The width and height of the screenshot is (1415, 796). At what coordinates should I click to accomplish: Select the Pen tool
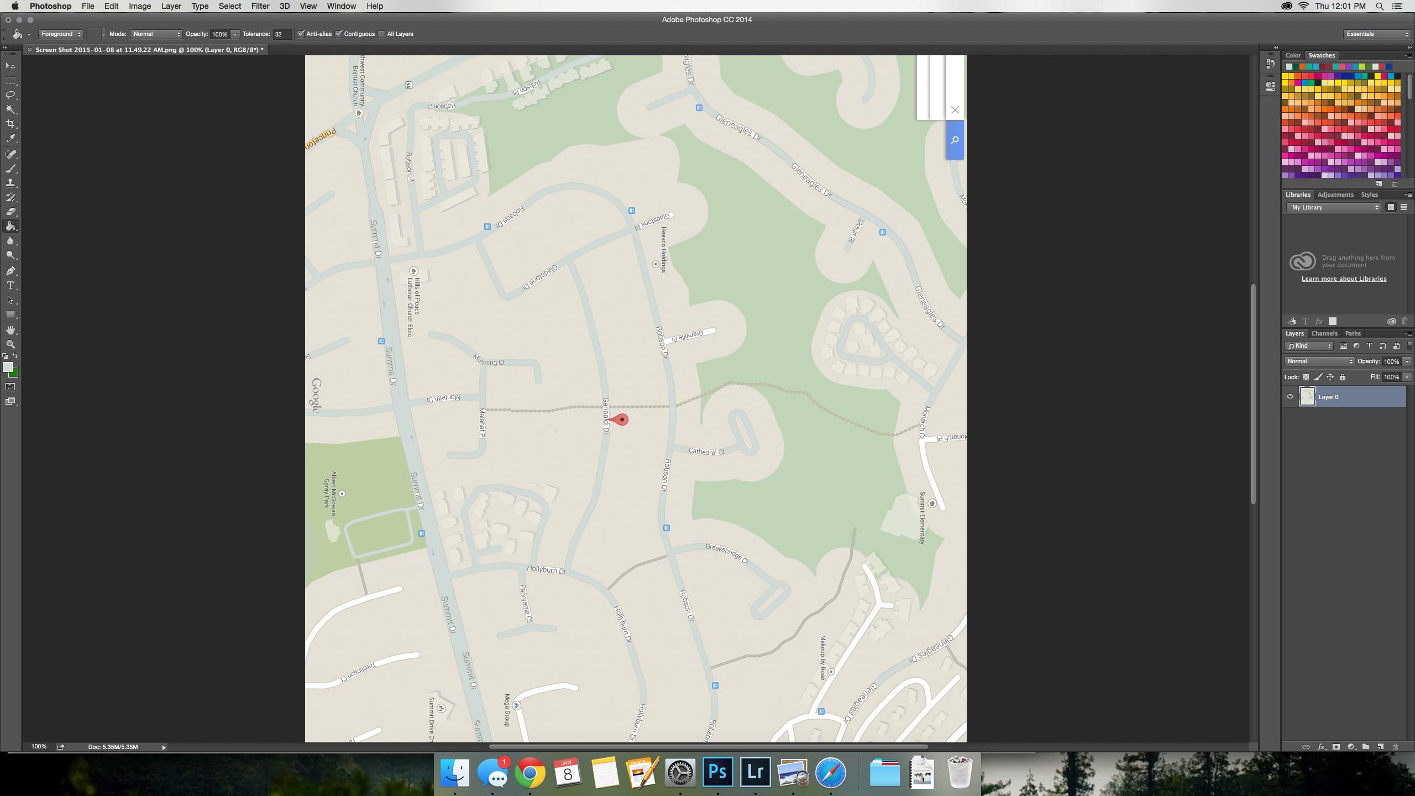coord(11,271)
